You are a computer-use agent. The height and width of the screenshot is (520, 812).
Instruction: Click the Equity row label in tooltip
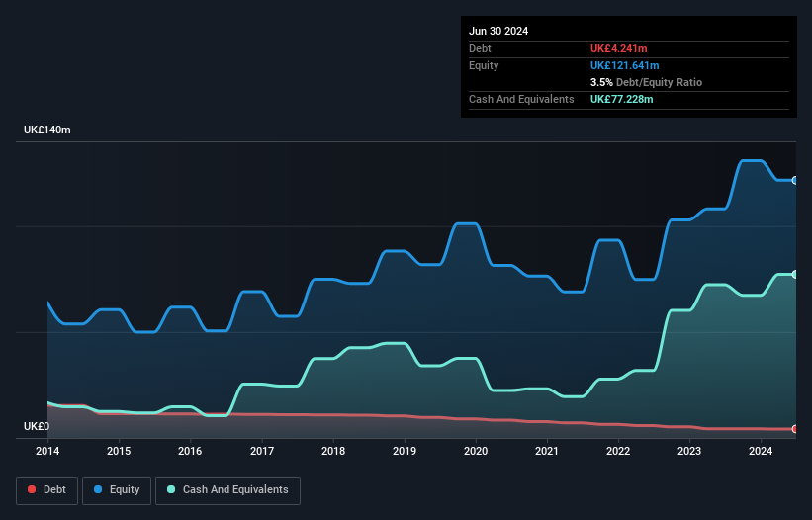[x=484, y=65]
